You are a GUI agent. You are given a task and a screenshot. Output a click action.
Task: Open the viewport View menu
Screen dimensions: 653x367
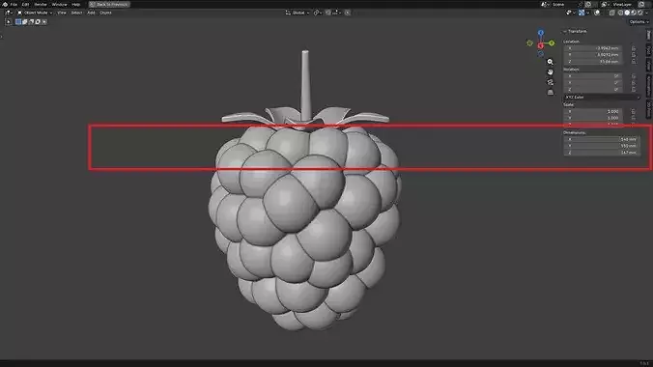62,13
